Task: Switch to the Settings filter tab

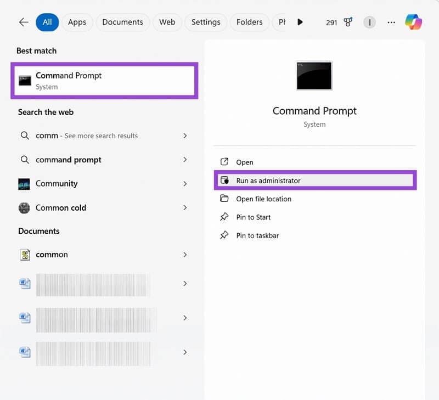Action: pos(206,22)
